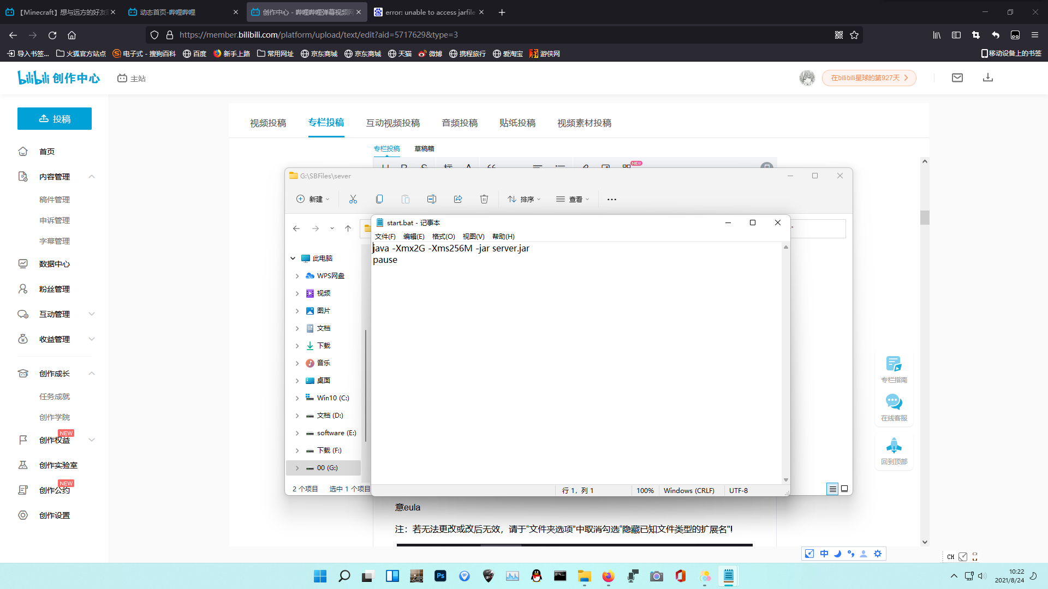Open Firefox application menu hamburger

[x=1035, y=35]
